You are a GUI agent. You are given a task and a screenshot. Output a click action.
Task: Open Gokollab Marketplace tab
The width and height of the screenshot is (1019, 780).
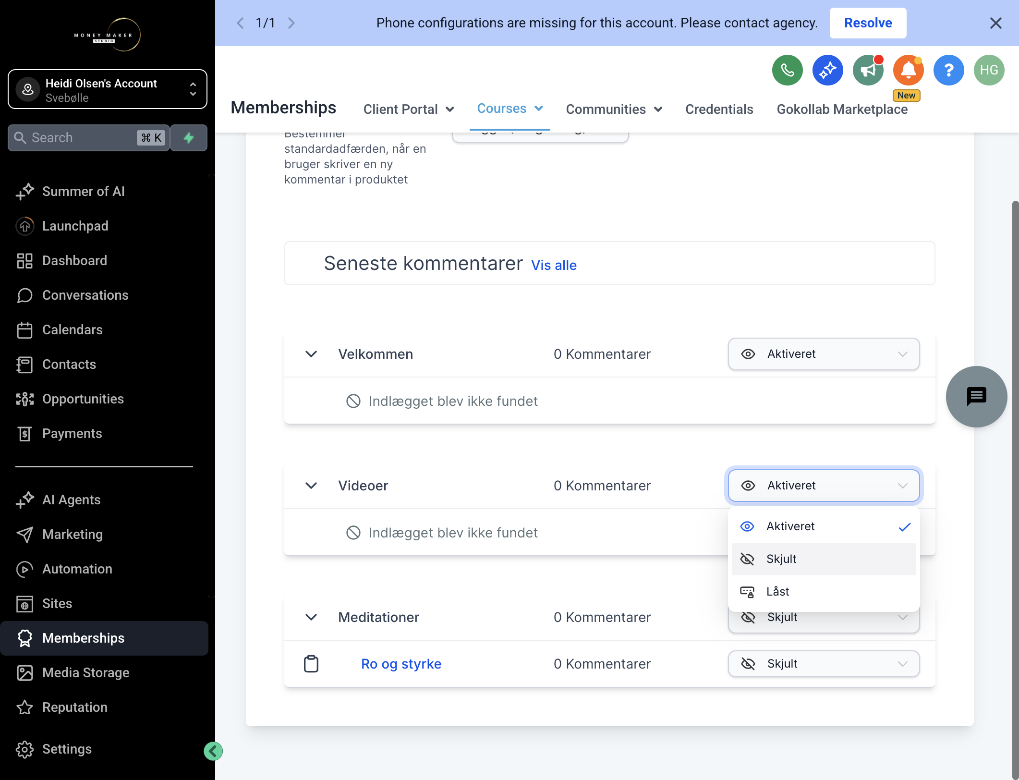[x=842, y=109]
